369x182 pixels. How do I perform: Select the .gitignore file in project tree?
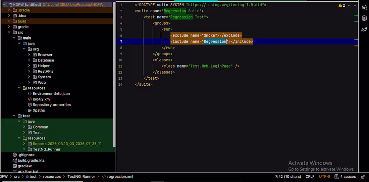pos(26,155)
